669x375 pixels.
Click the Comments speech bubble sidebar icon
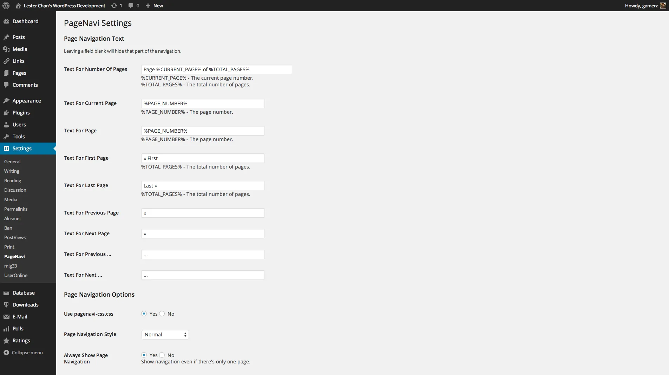point(6,85)
